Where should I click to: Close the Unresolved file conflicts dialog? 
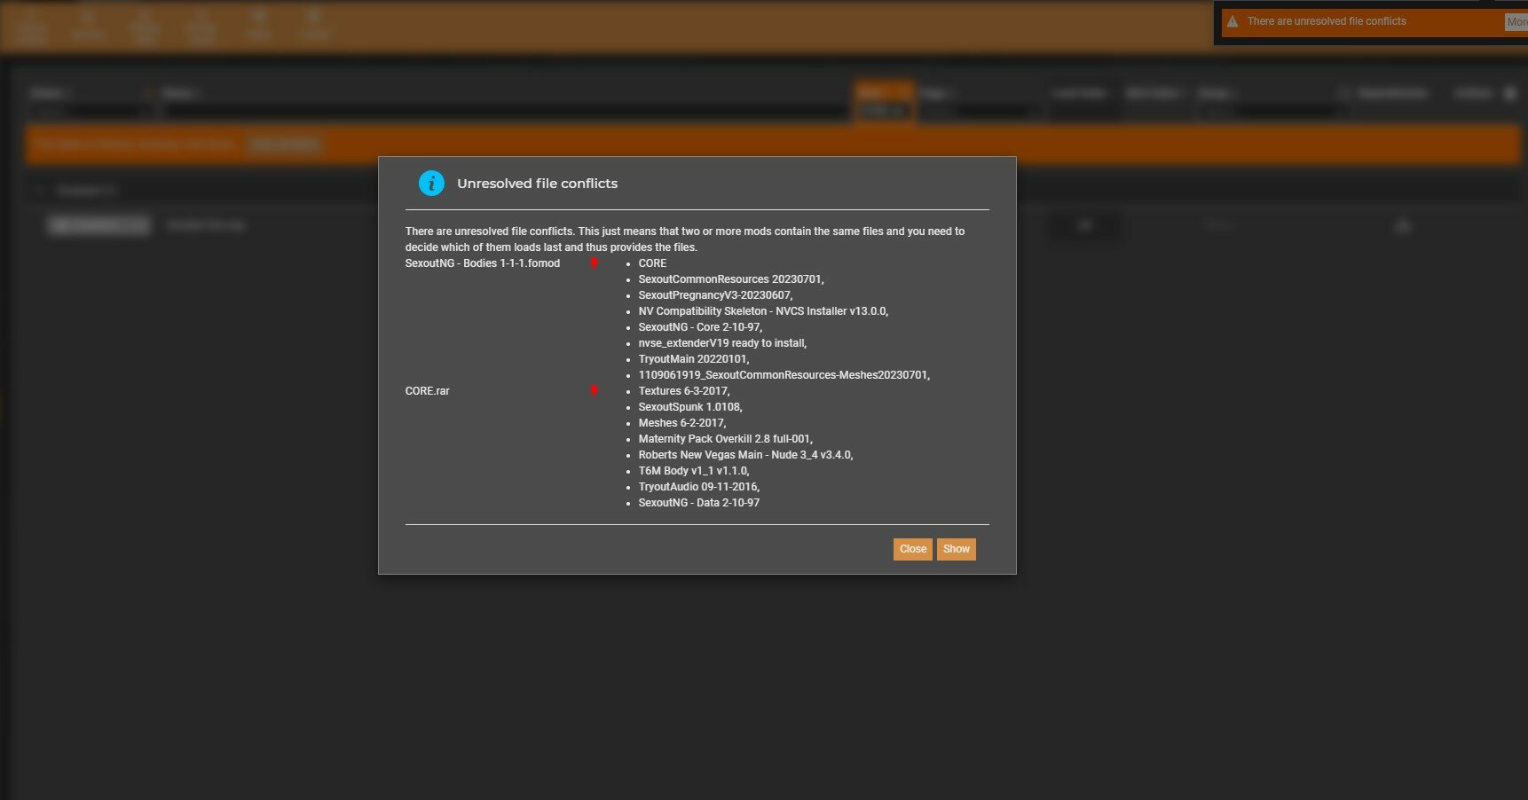coord(912,549)
